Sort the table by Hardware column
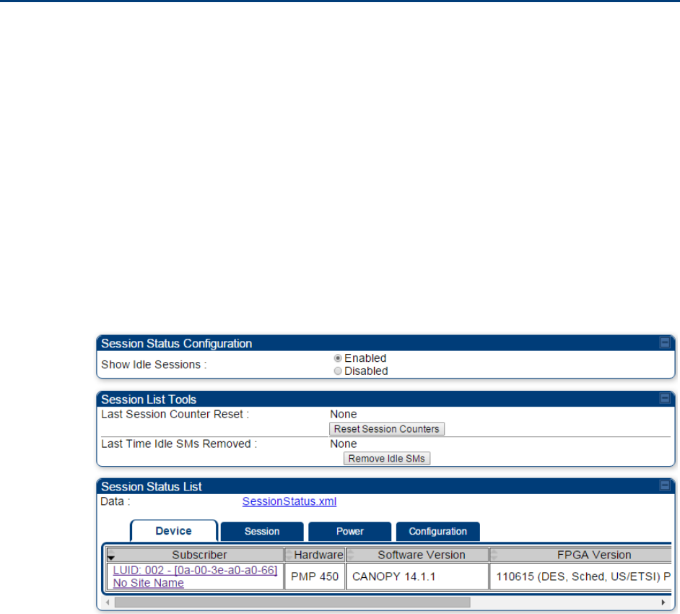680x614 pixels. pyautogui.click(x=315, y=555)
